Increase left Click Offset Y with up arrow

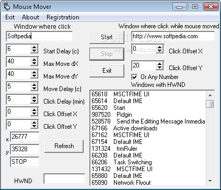(x=34, y=122)
